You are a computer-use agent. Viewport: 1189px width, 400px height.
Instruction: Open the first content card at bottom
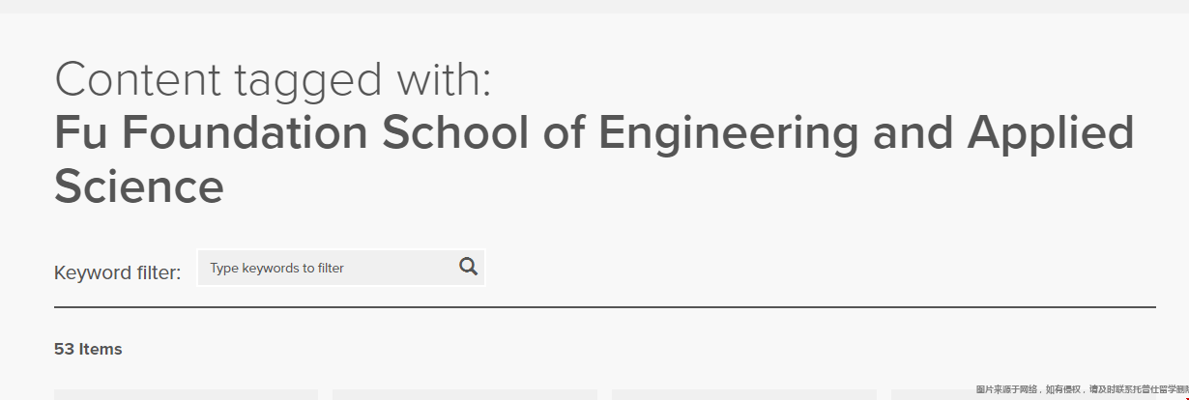coord(186,394)
